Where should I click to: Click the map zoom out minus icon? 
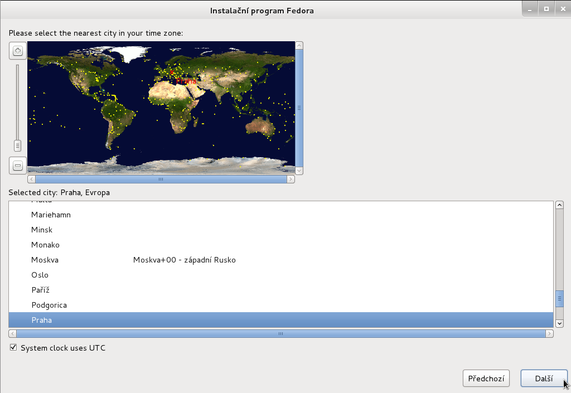point(18,166)
